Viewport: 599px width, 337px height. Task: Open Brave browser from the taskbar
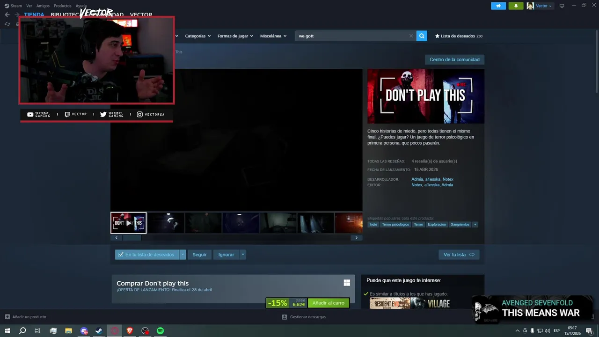tap(130, 331)
